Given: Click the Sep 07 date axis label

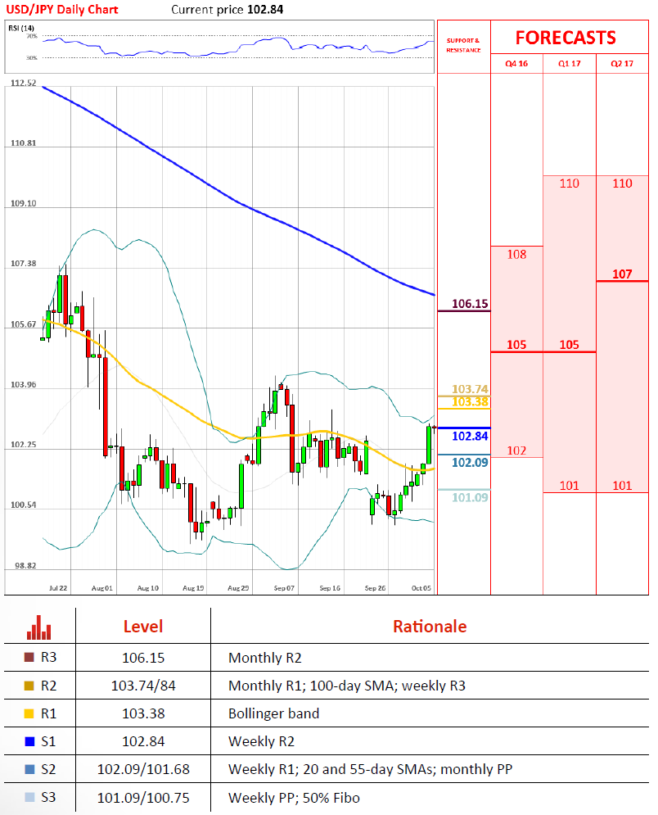Looking at the screenshot, I should tap(284, 588).
